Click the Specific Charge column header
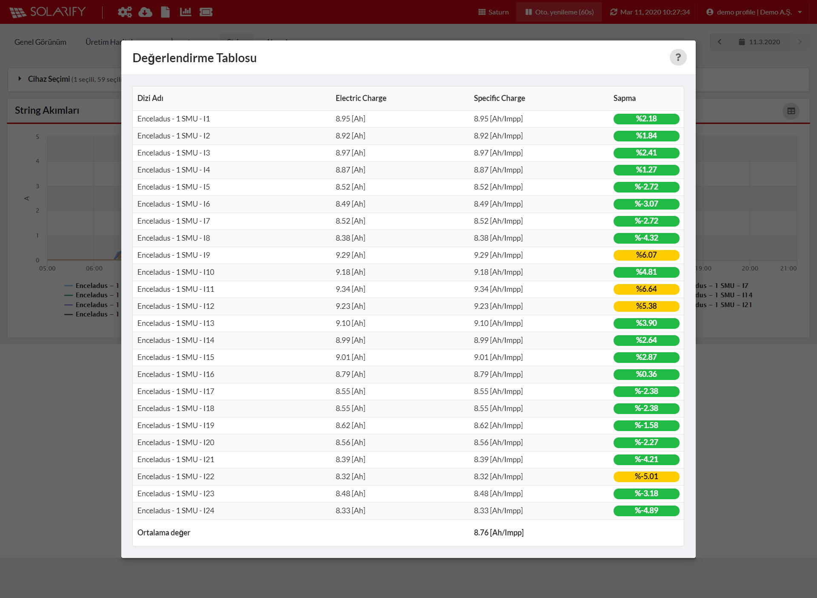The image size is (817, 598). [x=500, y=98]
